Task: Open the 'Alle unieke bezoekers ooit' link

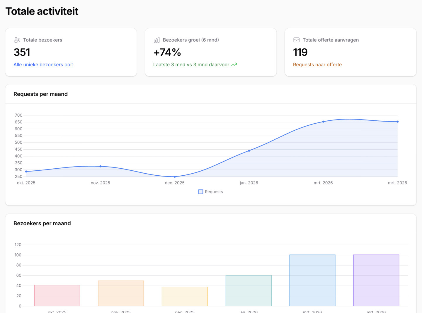Action: (43, 65)
